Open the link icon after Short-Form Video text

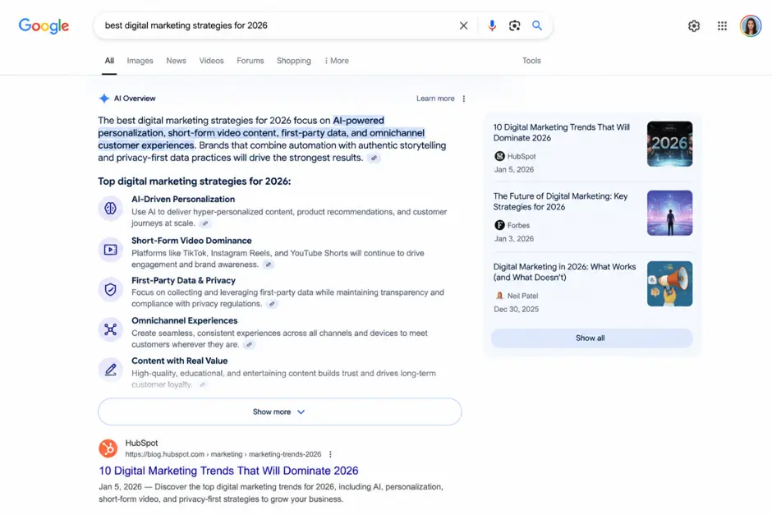[269, 264]
